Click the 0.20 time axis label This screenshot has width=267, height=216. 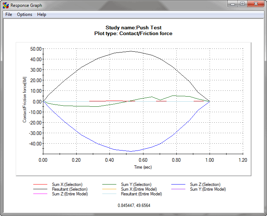tap(76, 160)
